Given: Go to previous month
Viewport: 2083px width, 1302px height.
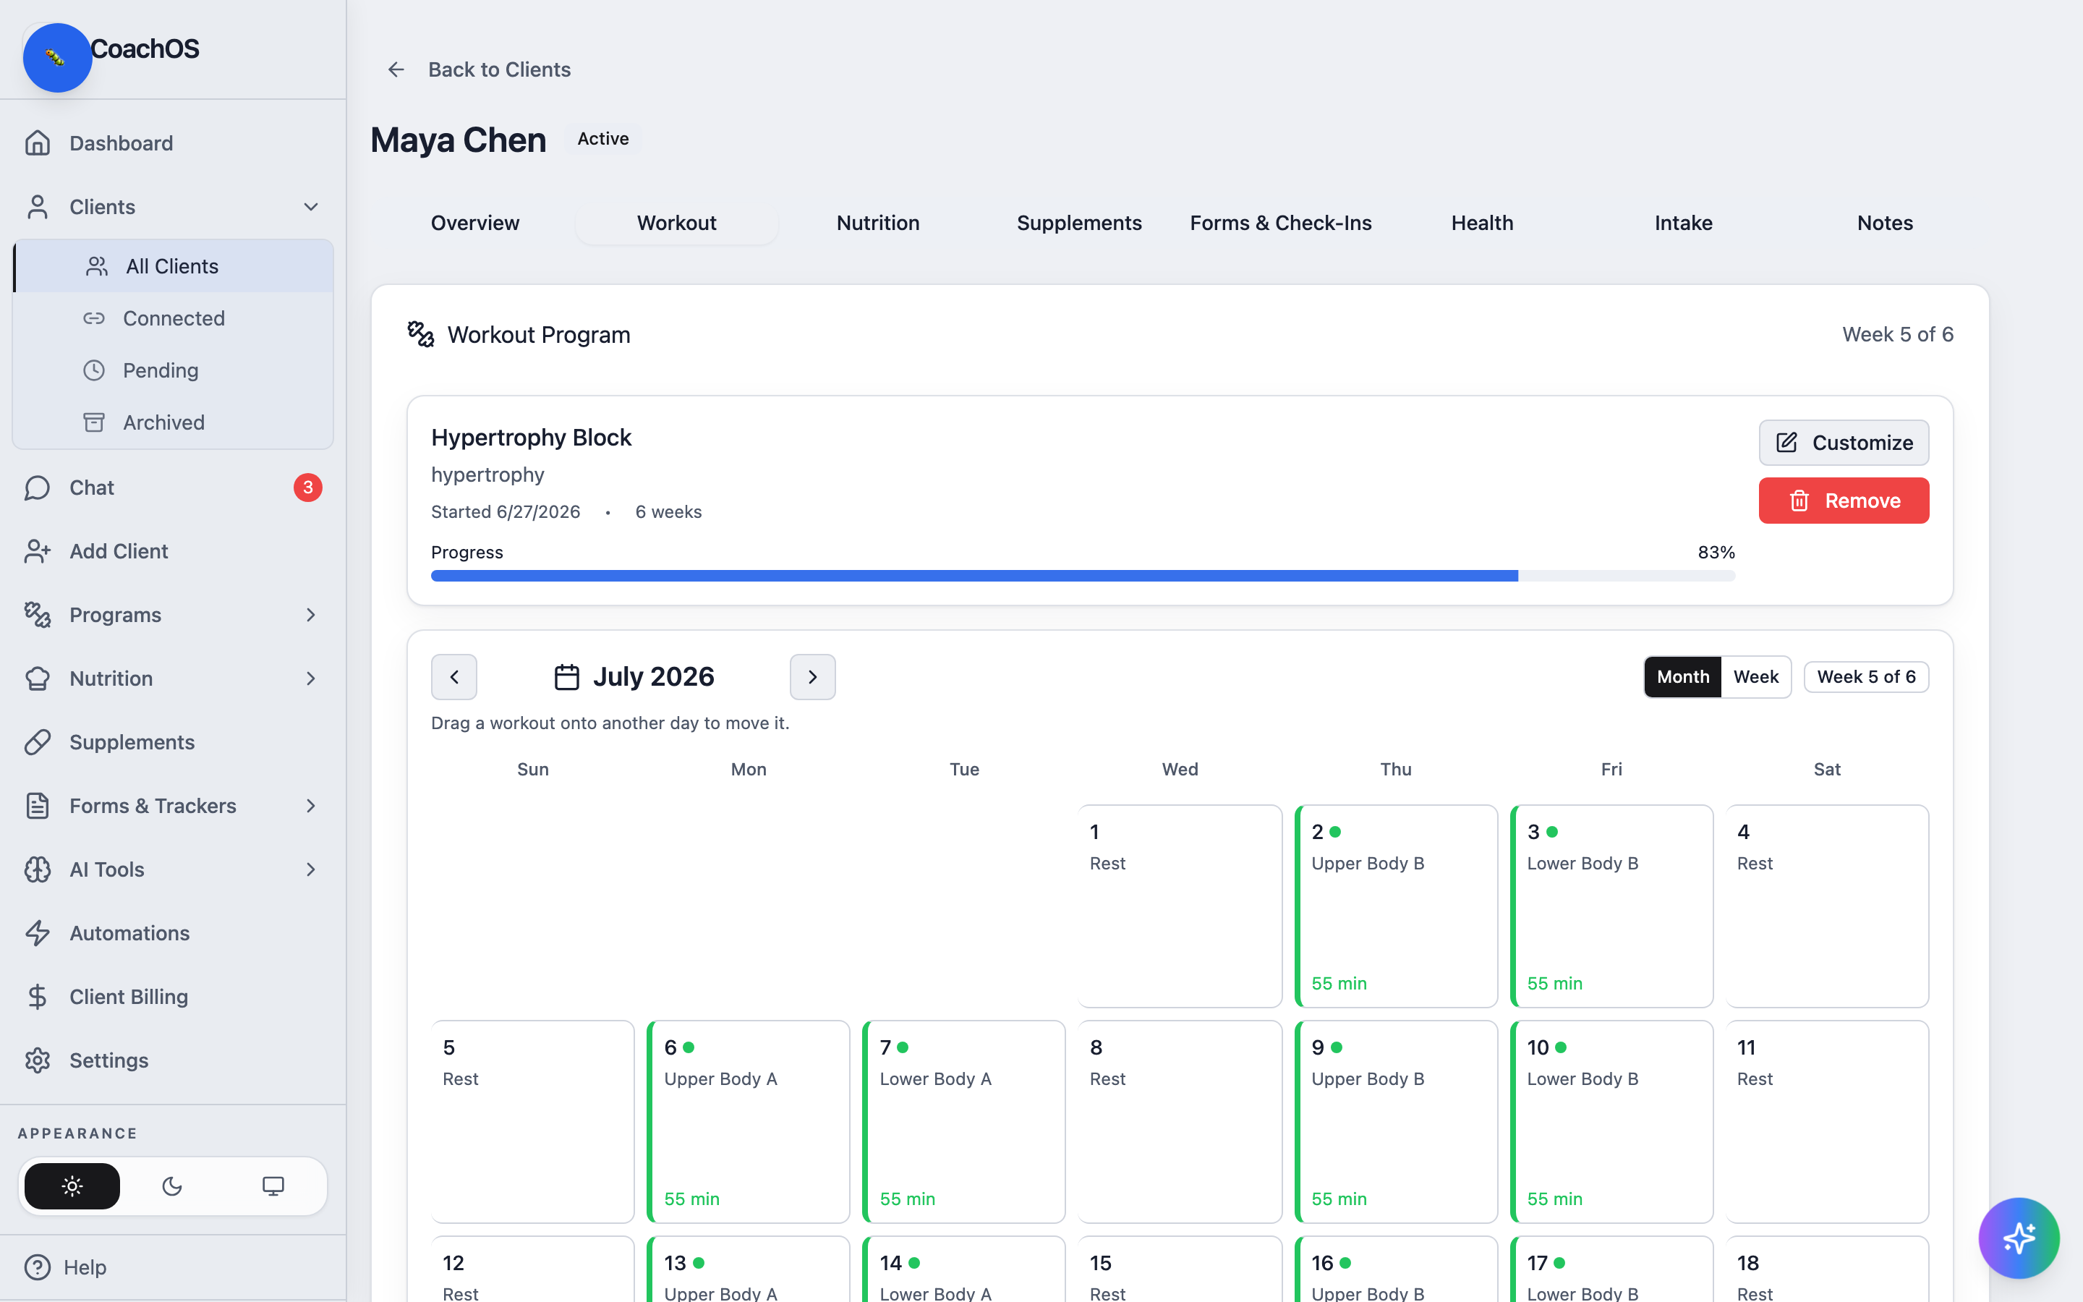Looking at the screenshot, I should pos(453,677).
